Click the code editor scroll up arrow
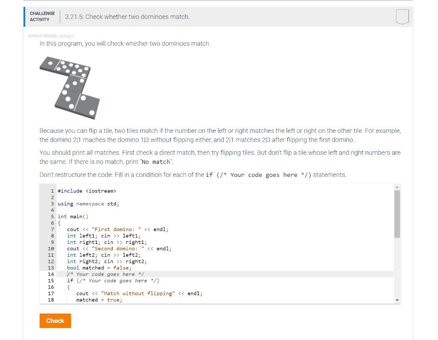This screenshot has height=340, width=438. click(x=397, y=187)
